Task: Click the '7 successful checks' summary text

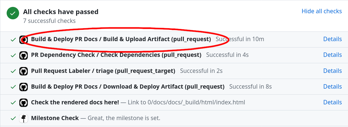Action: [49, 21]
